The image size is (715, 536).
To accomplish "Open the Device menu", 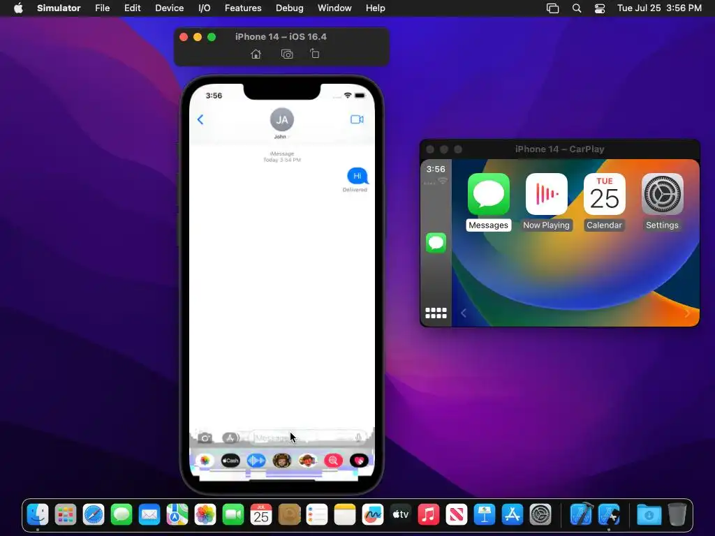I will pos(169,8).
